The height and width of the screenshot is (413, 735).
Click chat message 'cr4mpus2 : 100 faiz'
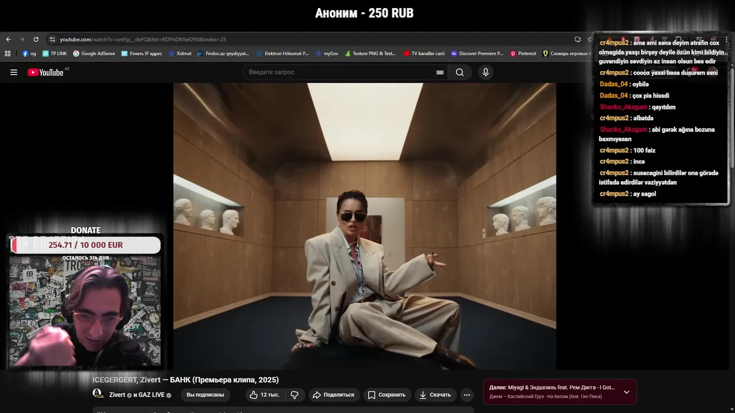point(628,150)
